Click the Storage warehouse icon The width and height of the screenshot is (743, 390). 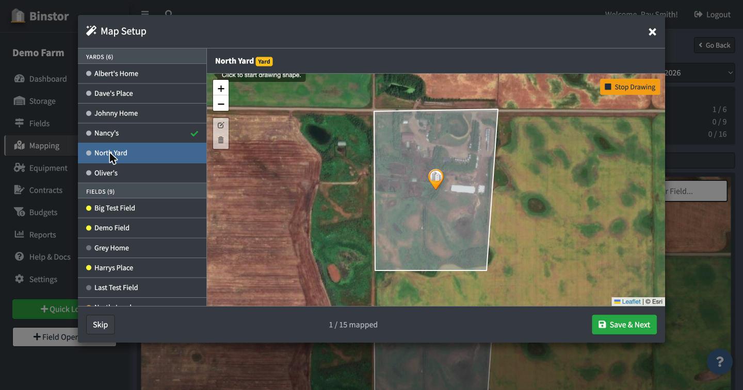click(20, 101)
